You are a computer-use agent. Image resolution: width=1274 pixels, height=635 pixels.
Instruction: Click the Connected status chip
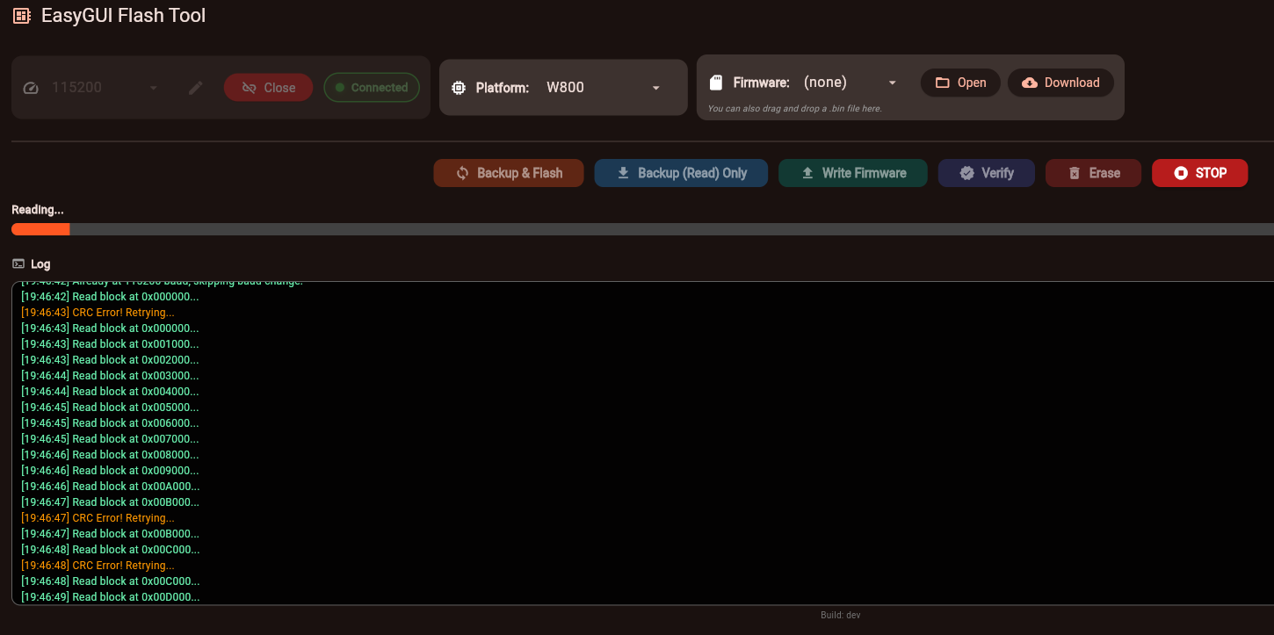pos(372,88)
